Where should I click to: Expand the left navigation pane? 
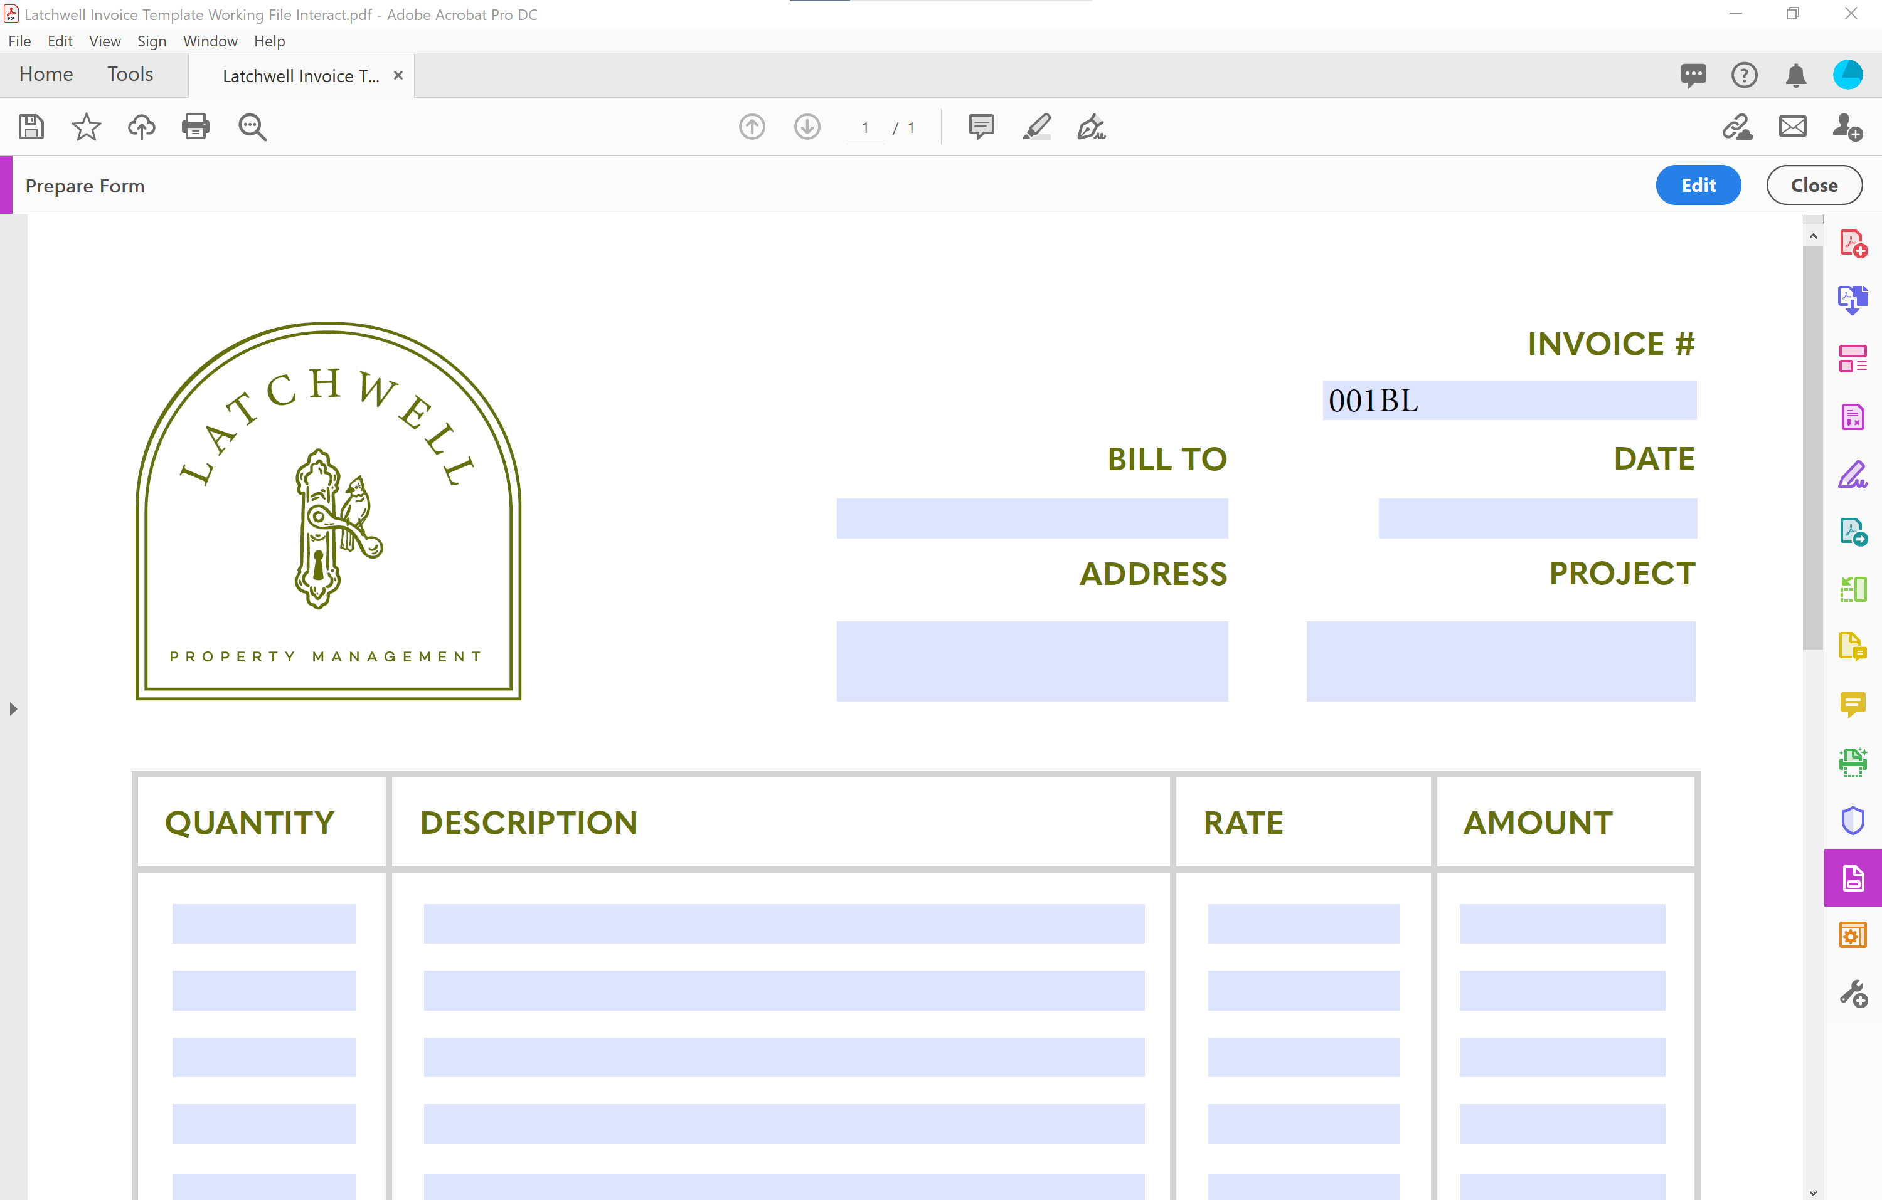tap(13, 708)
